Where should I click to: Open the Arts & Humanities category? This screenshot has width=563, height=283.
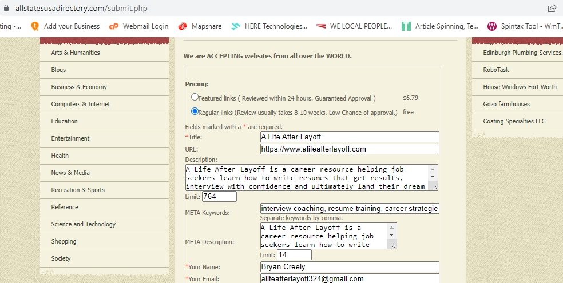tap(76, 53)
